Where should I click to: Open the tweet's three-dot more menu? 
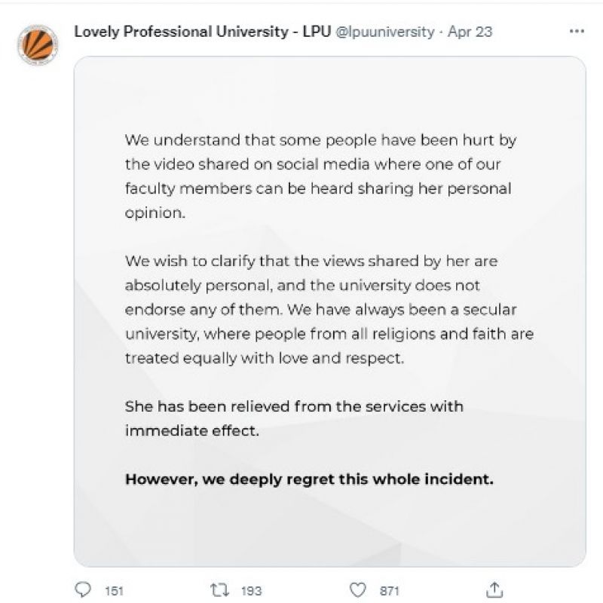point(577,32)
